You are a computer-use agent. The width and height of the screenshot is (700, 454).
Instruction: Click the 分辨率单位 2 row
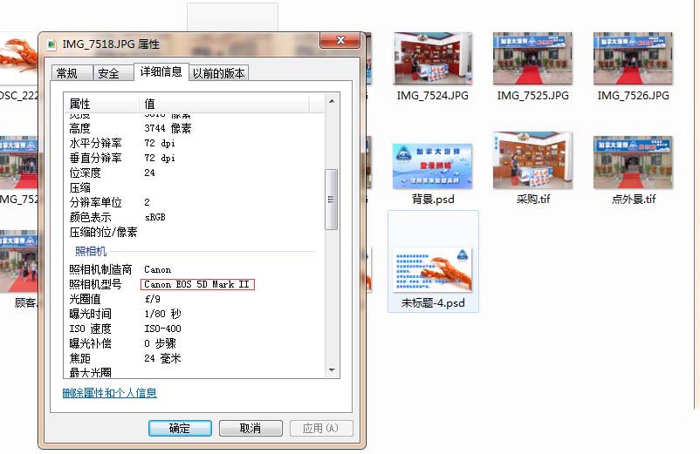point(194,202)
